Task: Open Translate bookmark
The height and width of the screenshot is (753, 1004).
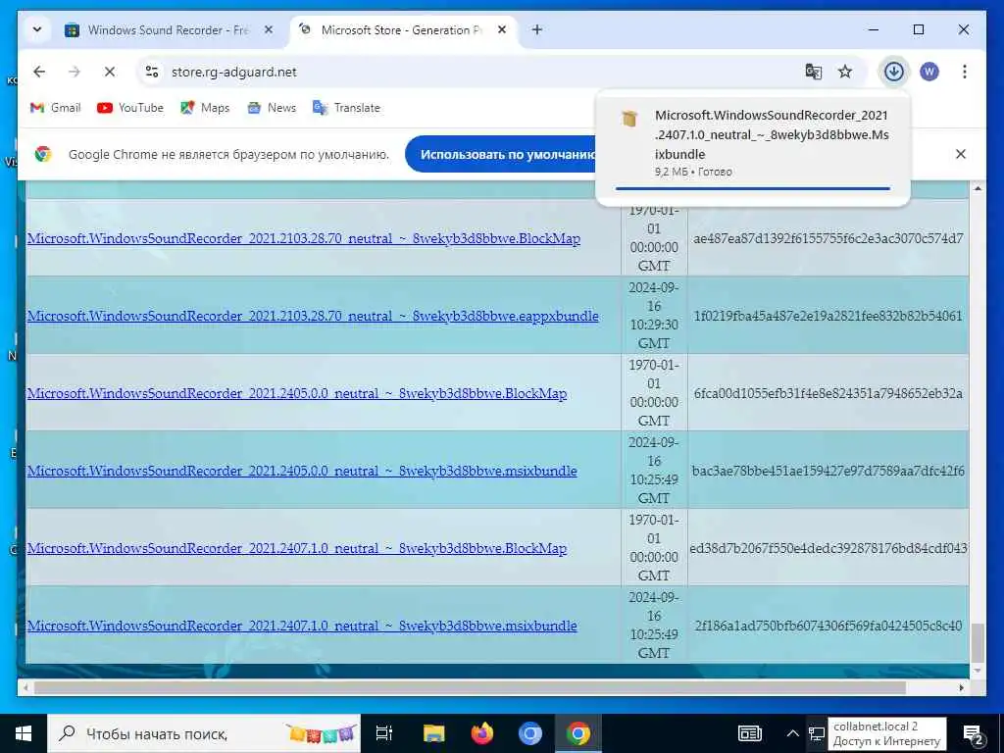Action: click(346, 108)
